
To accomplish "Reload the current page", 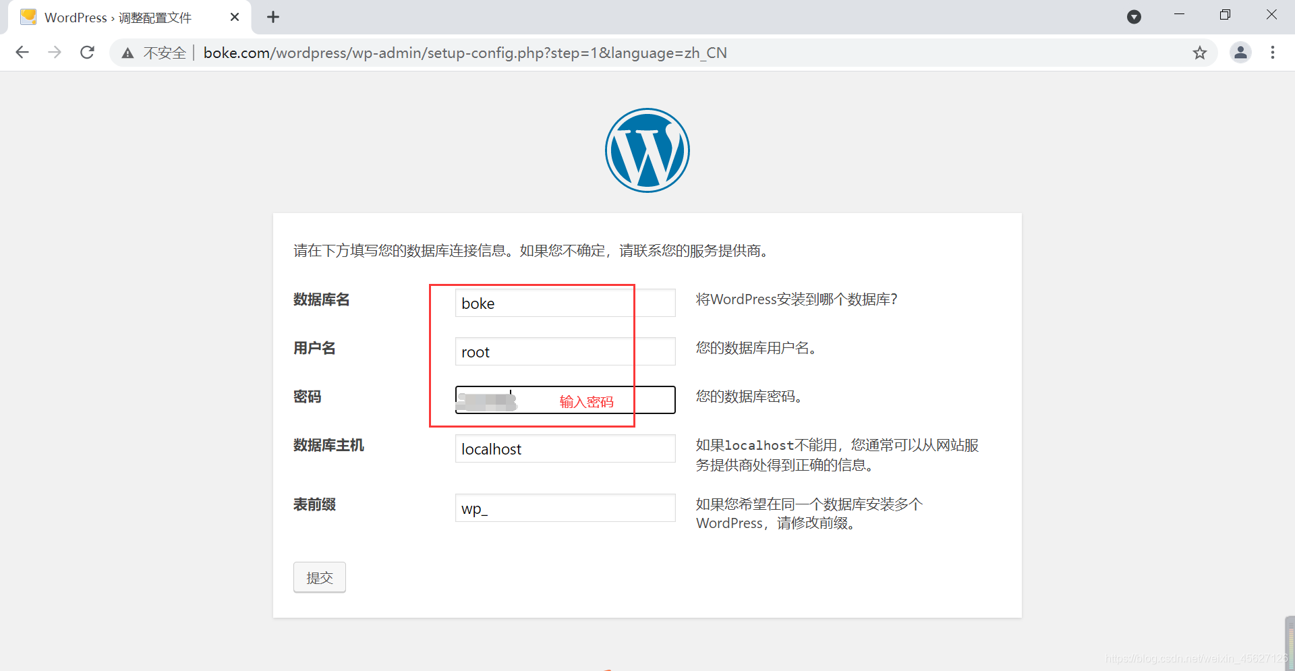I will [x=87, y=53].
